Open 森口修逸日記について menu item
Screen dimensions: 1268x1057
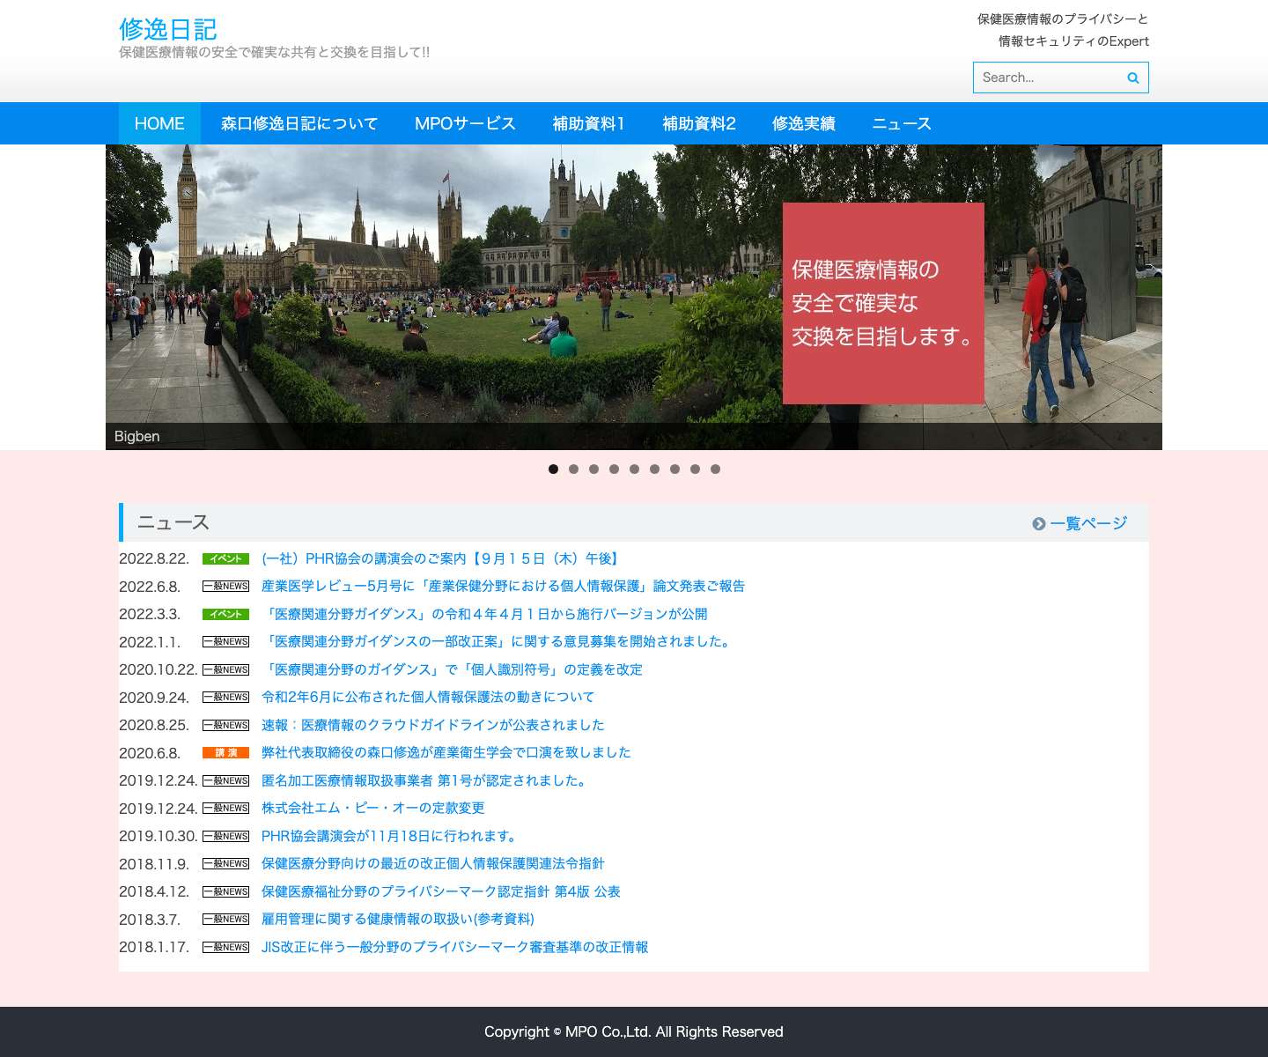click(299, 123)
